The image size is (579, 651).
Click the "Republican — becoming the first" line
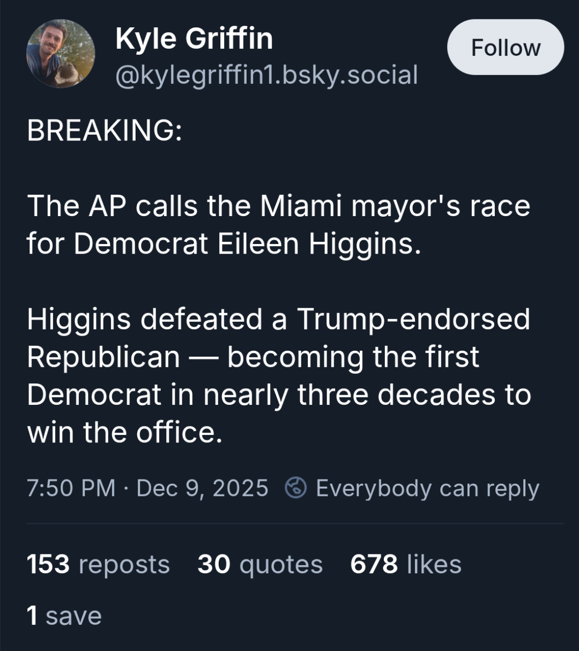253,357
